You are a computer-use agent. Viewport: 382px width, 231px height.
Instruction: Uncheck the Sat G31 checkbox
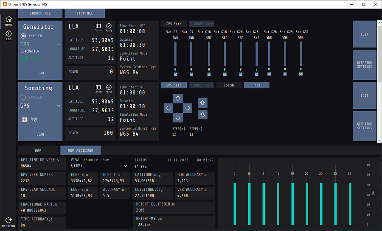(x=301, y=74)
